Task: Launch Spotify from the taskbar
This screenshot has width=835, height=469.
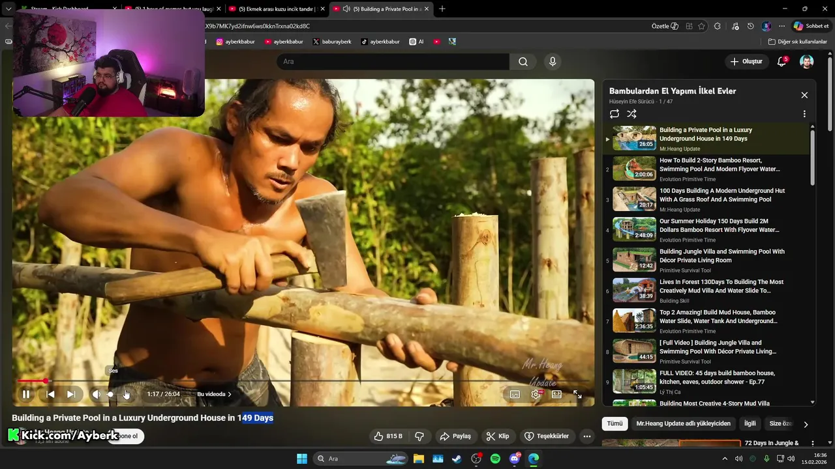Action: click(x=495, y=459)
